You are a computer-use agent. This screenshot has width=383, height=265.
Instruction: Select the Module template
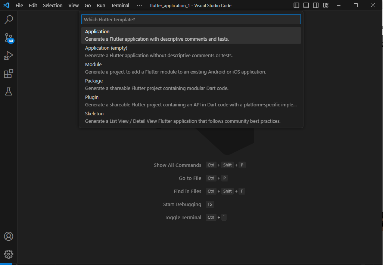tap(191, 68)
